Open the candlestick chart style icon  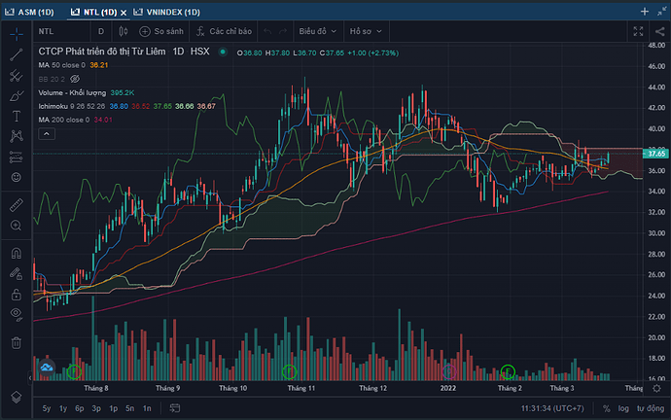pyautogui.click(x=121, y=31)
